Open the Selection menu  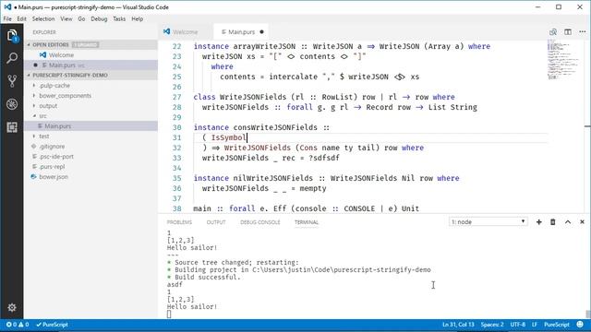point(43,18)
